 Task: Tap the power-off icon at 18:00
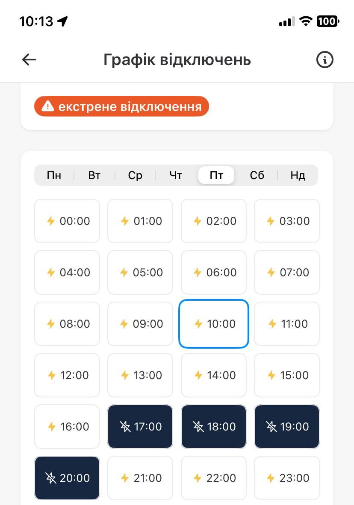point(198,427)
